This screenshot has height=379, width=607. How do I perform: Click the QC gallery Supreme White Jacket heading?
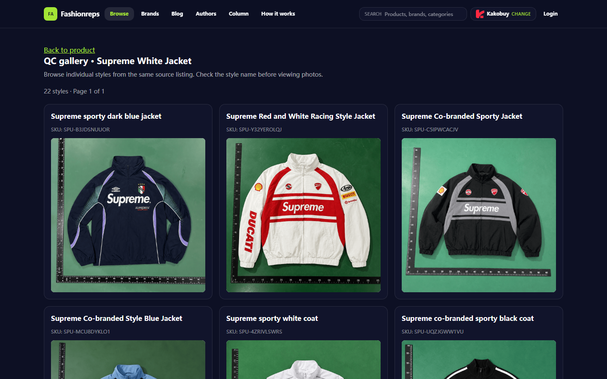pyautogui.click(x=118, y=61)
